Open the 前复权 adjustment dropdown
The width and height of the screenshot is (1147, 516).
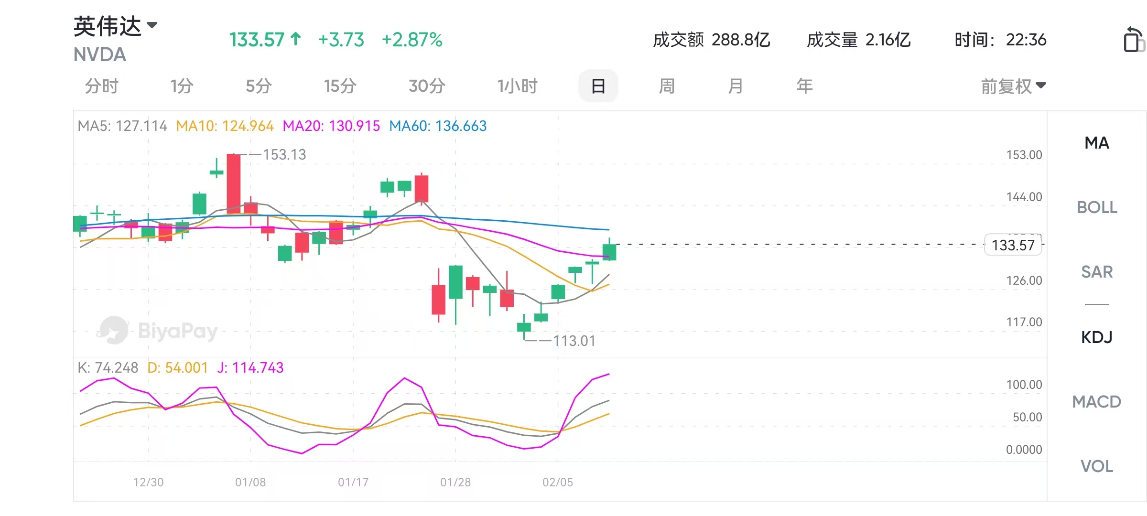[1013, 86]
